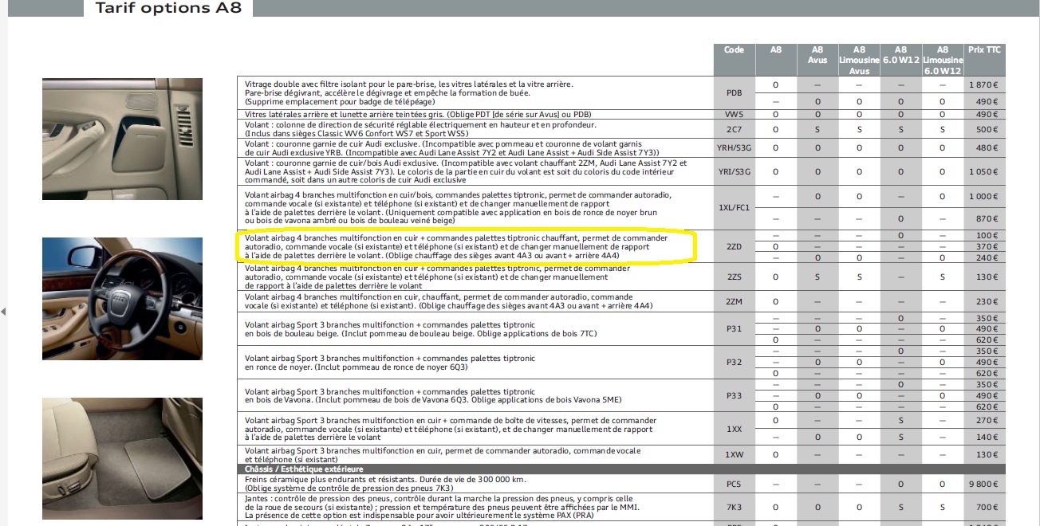1040x526 pixels.
Task: Select option code 2ZM
Action: 734,302
